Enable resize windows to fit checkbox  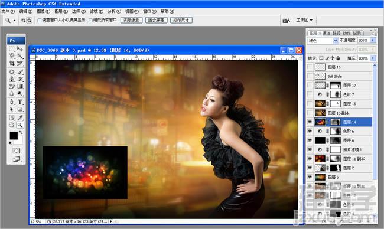click(39, 21)
